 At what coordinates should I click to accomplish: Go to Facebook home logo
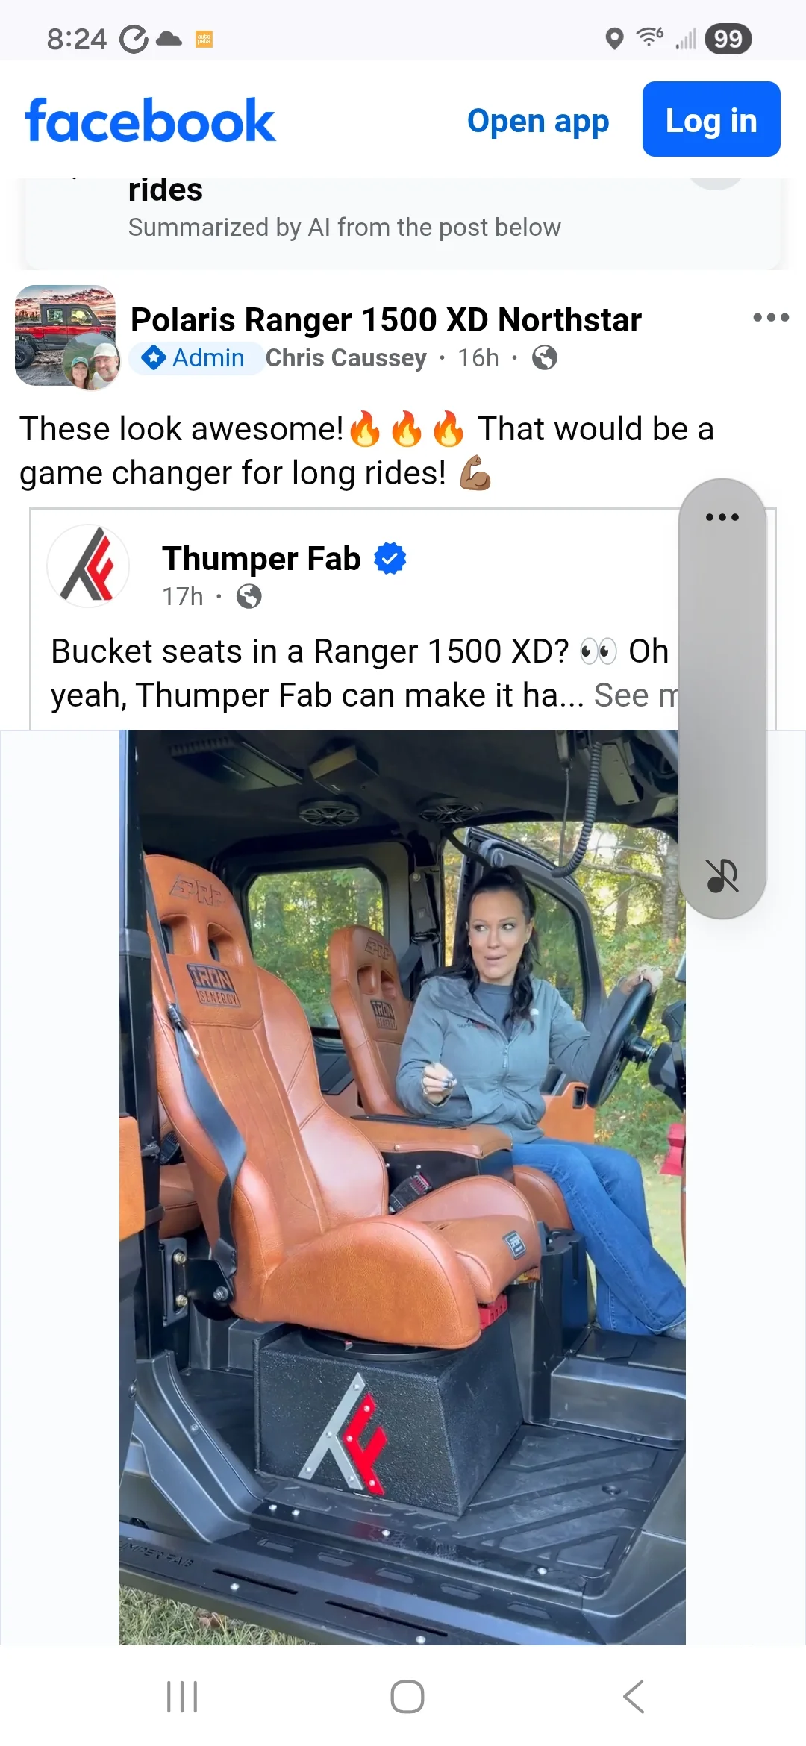point(150,120)
